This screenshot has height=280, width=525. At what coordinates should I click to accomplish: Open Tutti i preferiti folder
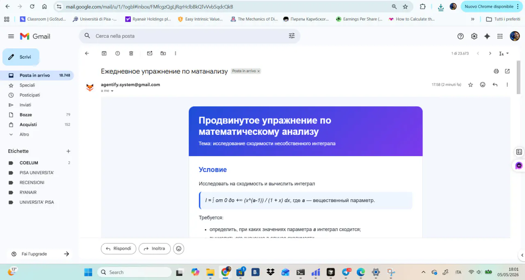(503, 19)
